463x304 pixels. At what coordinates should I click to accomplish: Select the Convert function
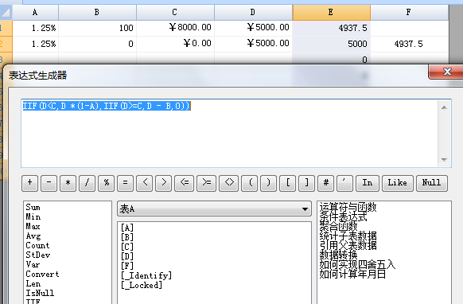[x=42, y=275]
